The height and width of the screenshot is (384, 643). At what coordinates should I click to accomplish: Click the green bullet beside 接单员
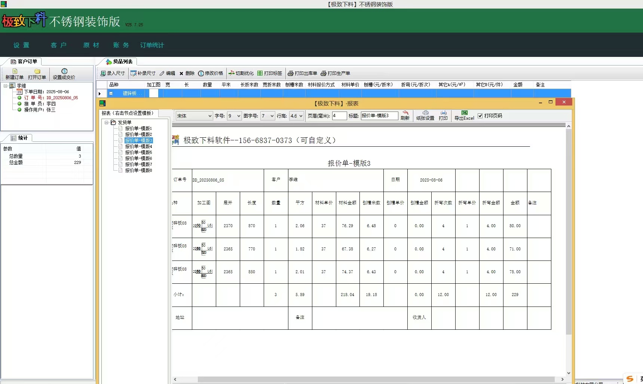tap(19, 104)
